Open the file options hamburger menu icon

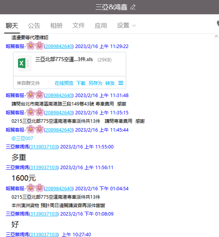[121, 83]
